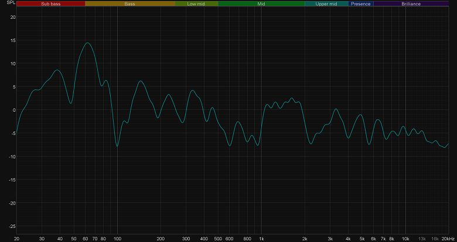The image size is (457, 242).
Task: Select the Sub bass frequency band
Action: pos(51,4)
